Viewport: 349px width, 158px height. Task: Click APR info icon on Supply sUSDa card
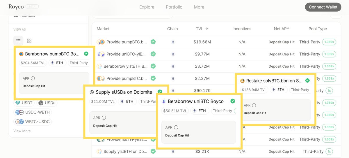tap(104, 118)
